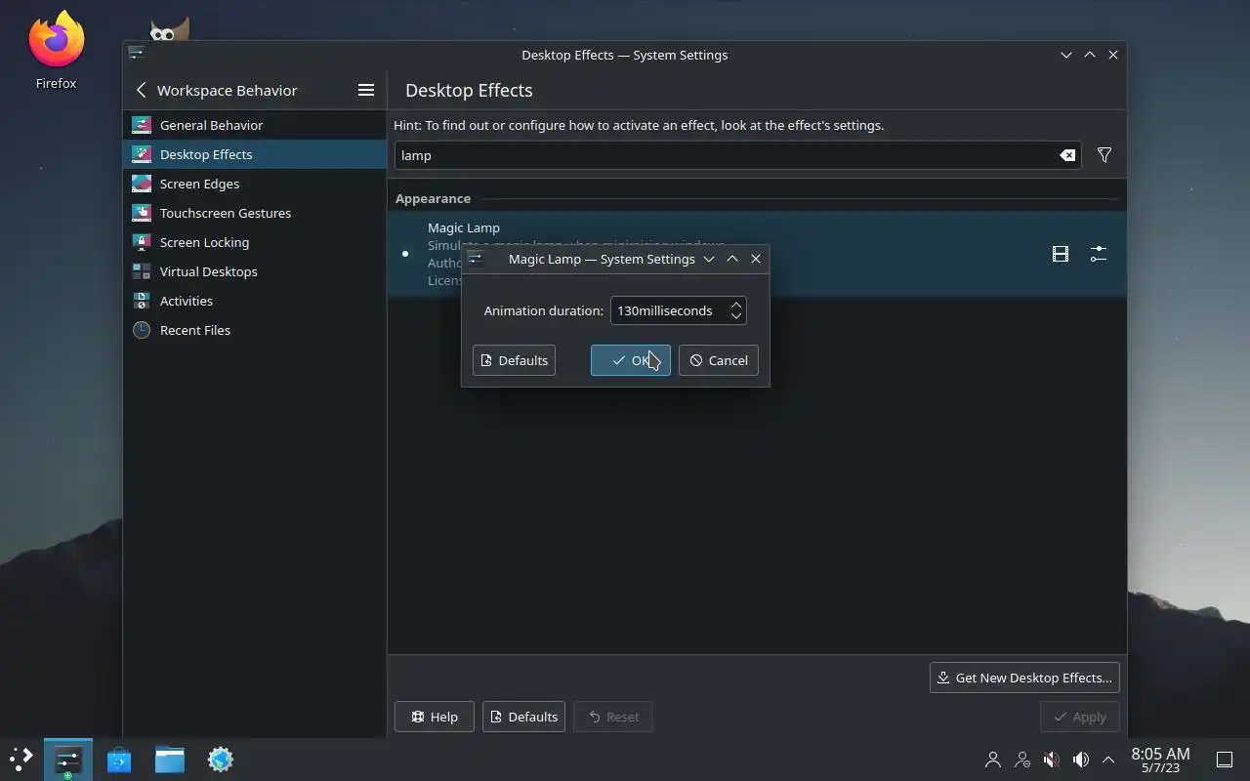Play Magic Lamp demo video
This screenshot has height=781, width=1250.
click(x=1061, y=254)
